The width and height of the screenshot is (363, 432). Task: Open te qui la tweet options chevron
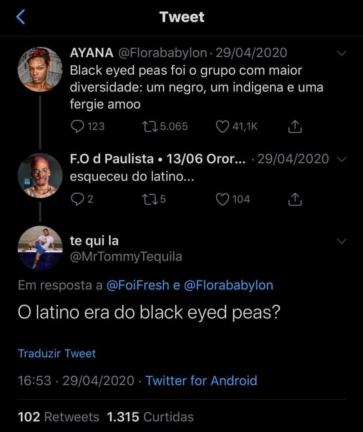tap(342, 242)
